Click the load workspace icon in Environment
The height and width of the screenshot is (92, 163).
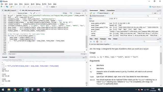coord(91,13)
